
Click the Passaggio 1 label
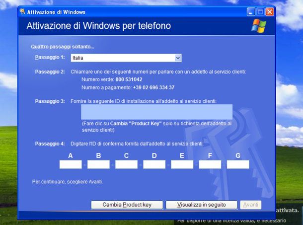pyautogui.click(x=50, y=57)
